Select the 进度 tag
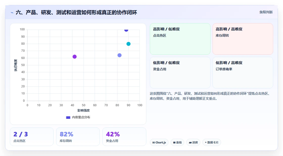The image size is (283, 156). [x=193, y=142]
